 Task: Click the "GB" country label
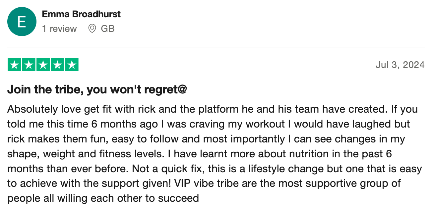[x=108, y=29]
